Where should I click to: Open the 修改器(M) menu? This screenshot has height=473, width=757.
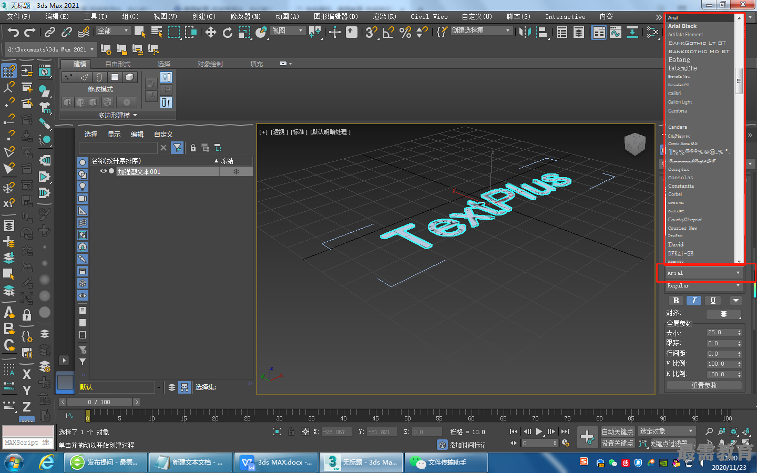pos(245,17)
